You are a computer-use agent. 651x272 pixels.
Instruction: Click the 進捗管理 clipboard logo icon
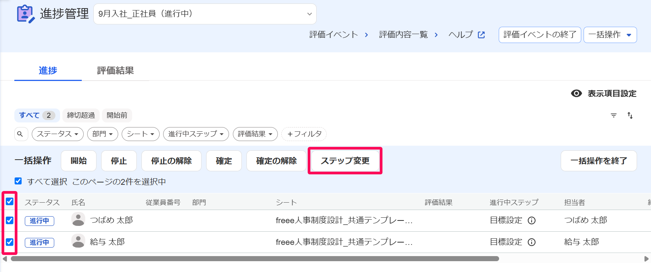tap(26, 14)
